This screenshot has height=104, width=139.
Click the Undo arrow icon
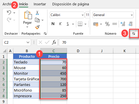[9, 13]
